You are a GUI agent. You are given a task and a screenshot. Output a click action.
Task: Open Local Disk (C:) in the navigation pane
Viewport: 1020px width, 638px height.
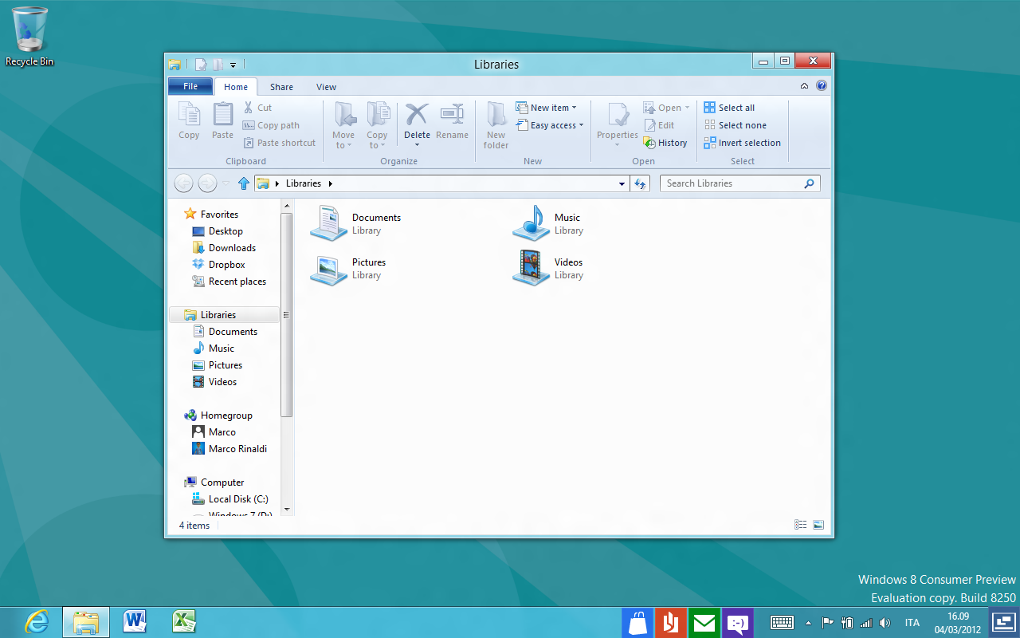[x=230, y=499]
